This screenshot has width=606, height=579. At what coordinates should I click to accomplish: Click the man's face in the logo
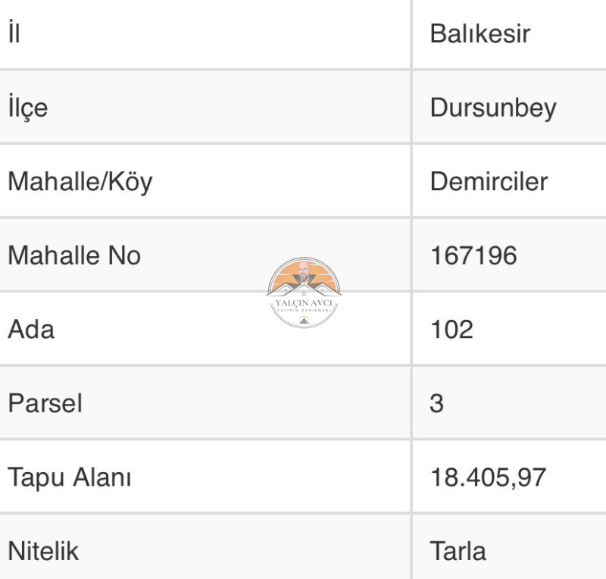click(x=304, y=271)
